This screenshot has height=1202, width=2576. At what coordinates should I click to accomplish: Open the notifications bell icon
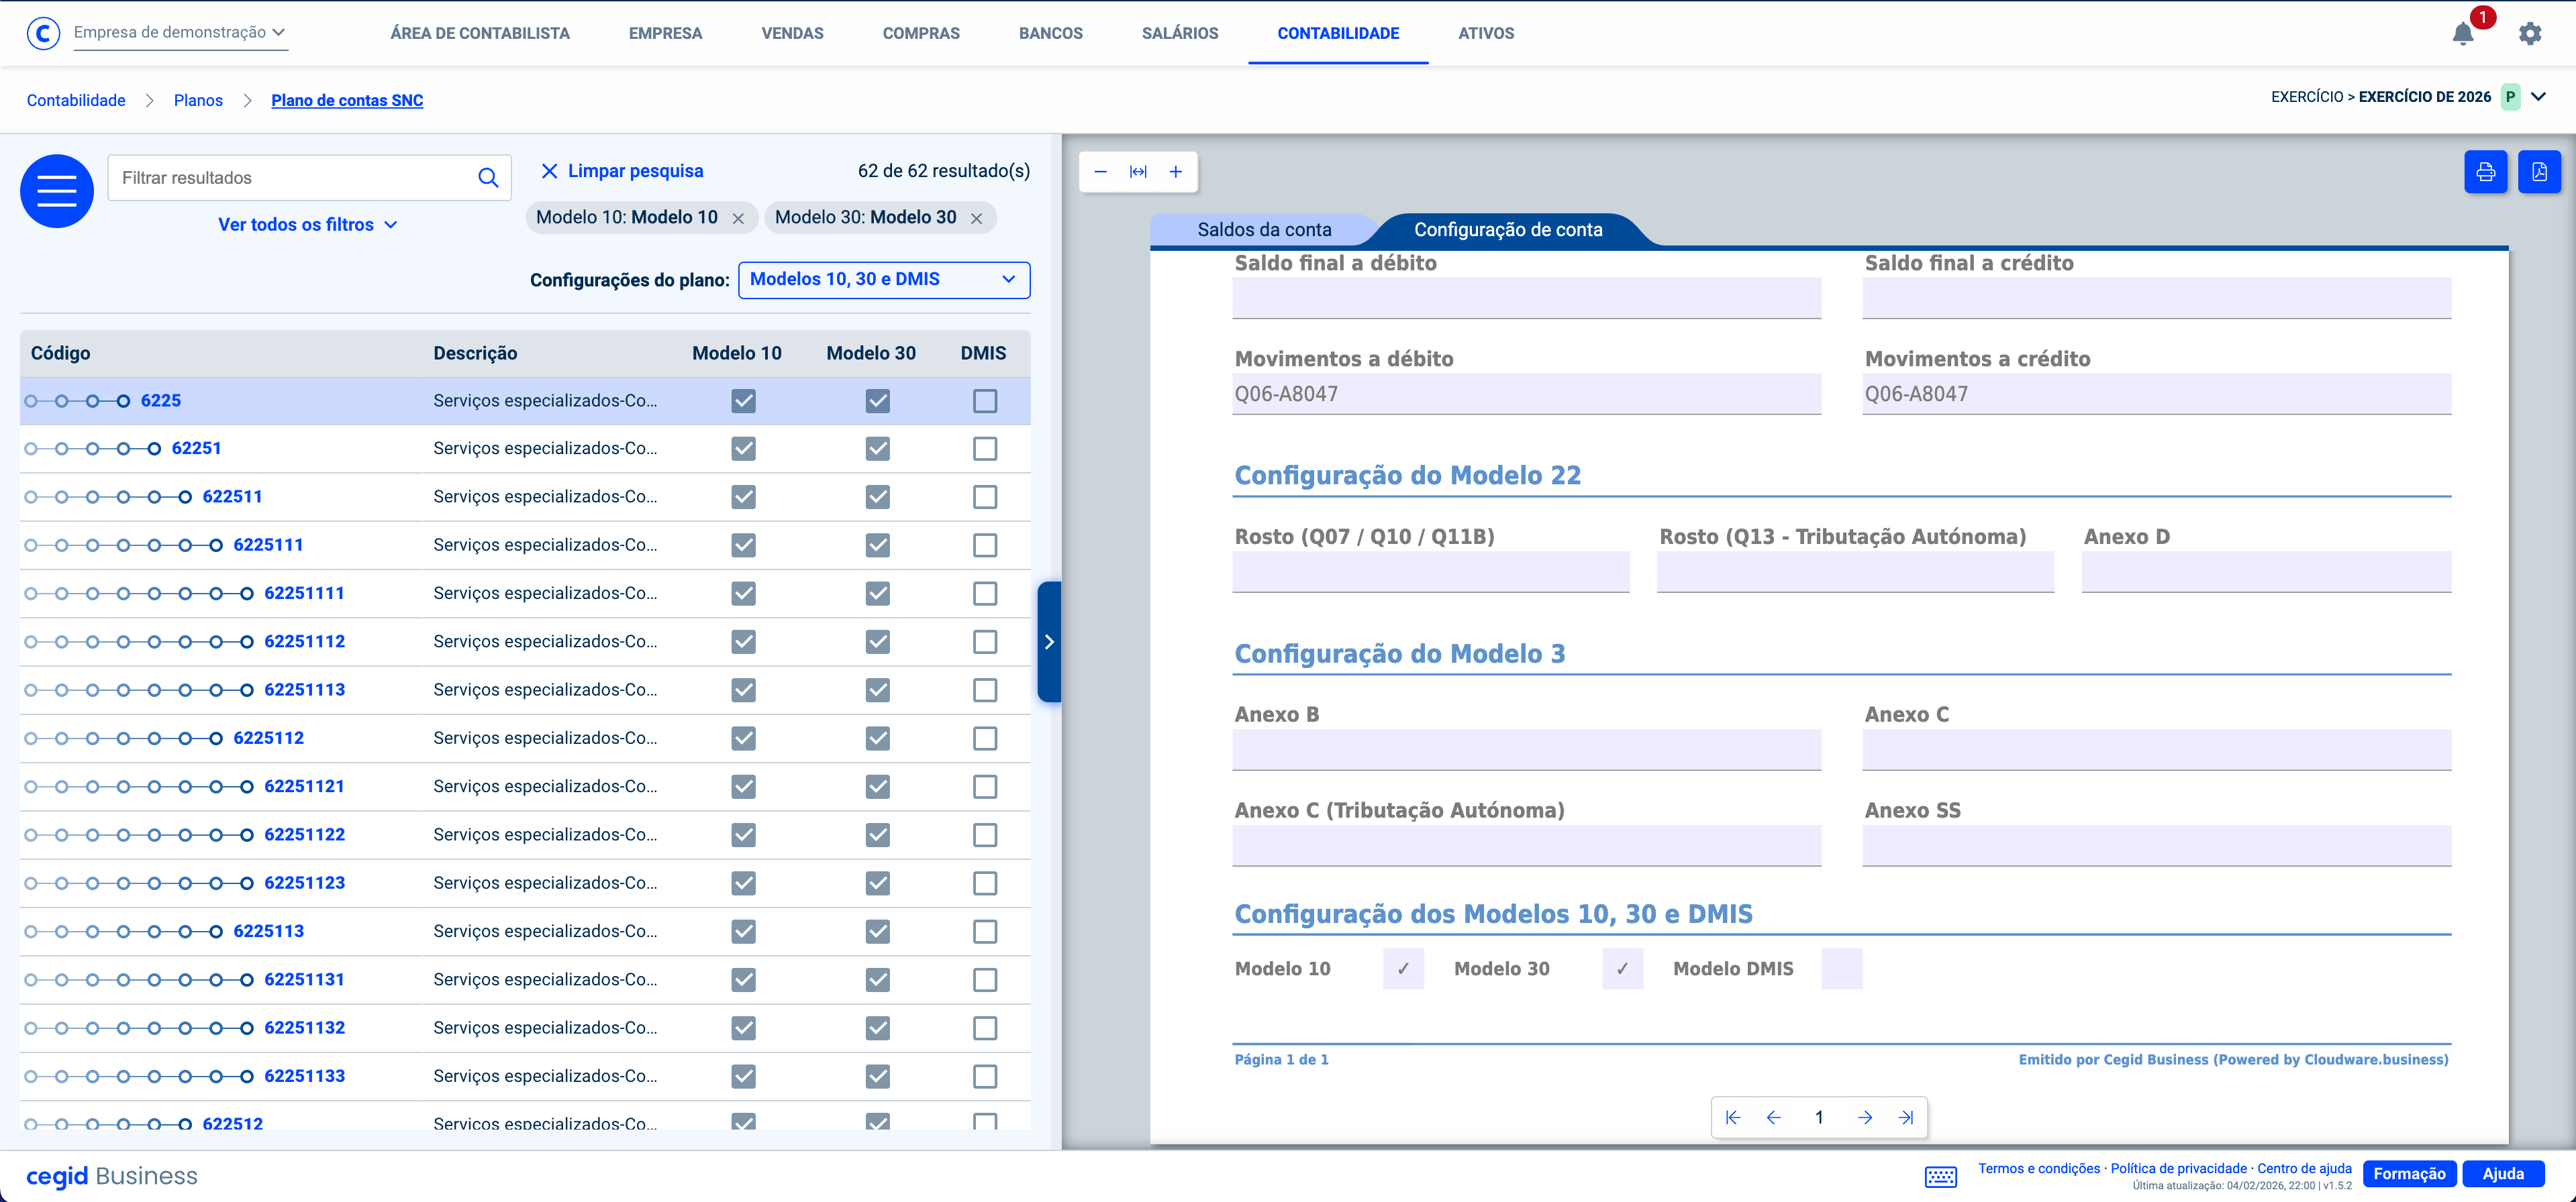pyautogui.click(x=2462, y=34)
